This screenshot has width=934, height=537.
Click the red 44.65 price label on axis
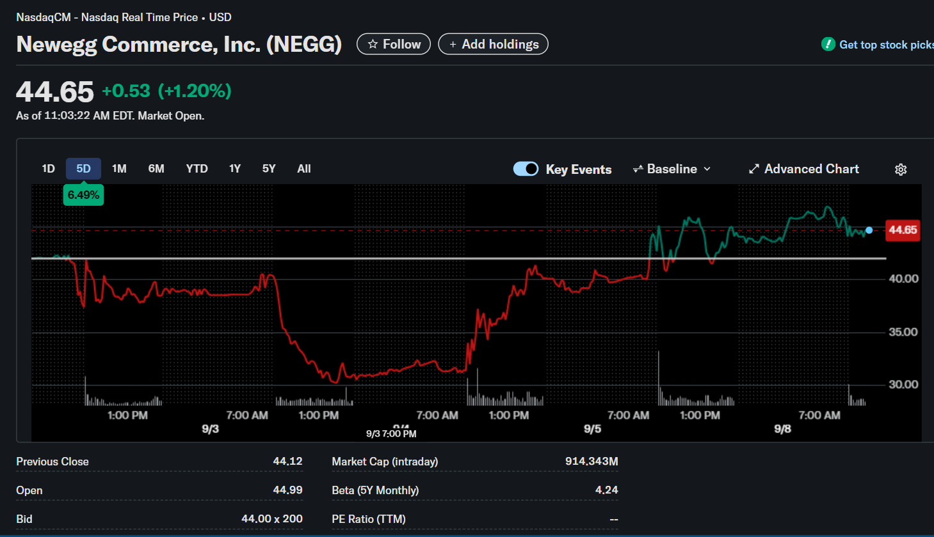[903, 230]
